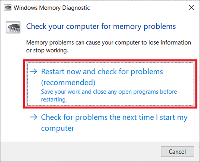This screenshot has height=162, width=200.
Task: Click the arrow icon beside Restart now
Action: 33,72
